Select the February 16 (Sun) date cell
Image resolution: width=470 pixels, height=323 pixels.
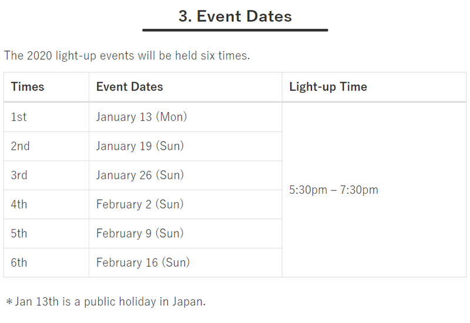[143, 263]
